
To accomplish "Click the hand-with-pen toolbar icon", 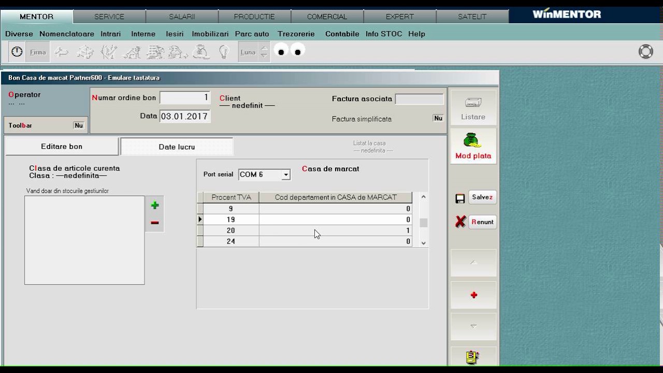I will click(109, 52).
